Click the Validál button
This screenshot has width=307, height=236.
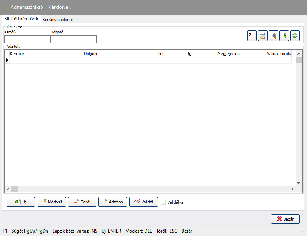(x=144, y=202)
